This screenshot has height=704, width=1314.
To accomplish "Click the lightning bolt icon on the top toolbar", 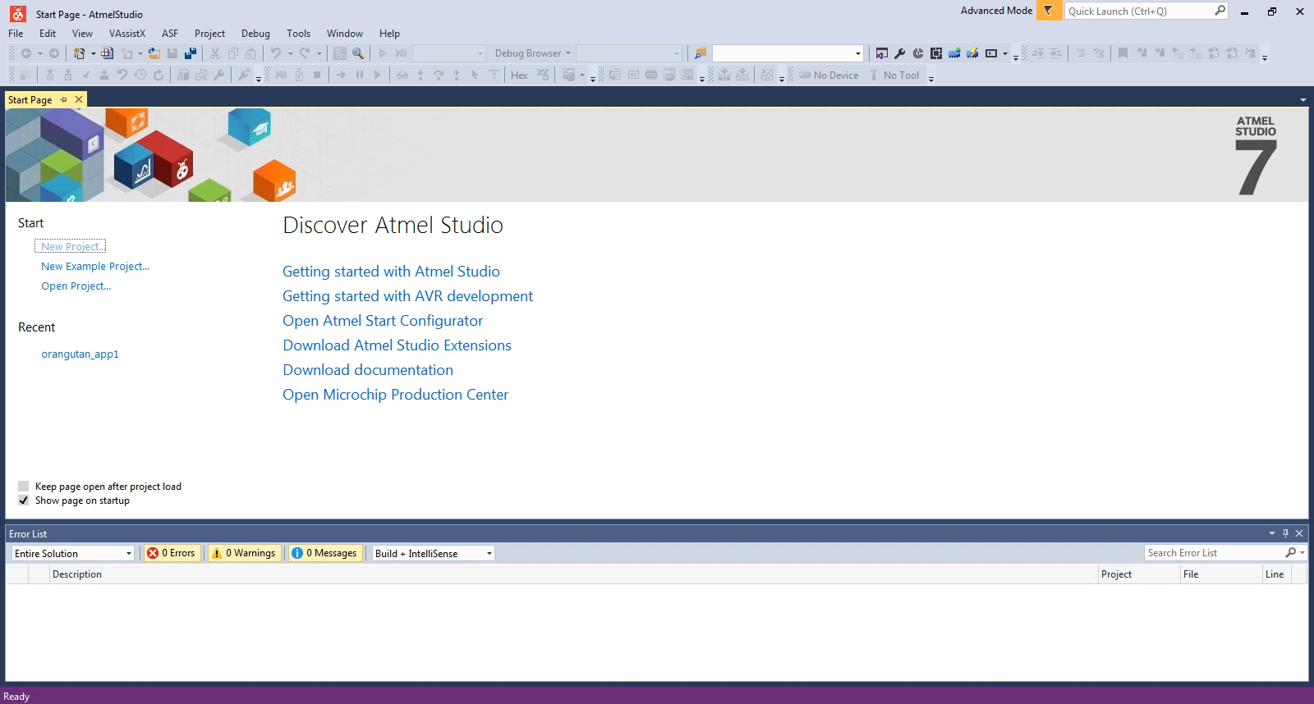I will pos(972,53).
